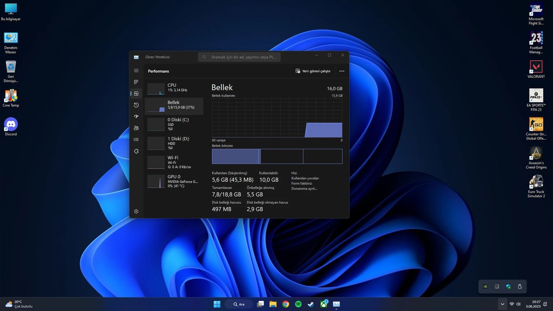
Task: Open Windows Security icon in tray overflow
Action: click(x=508, y=286)
